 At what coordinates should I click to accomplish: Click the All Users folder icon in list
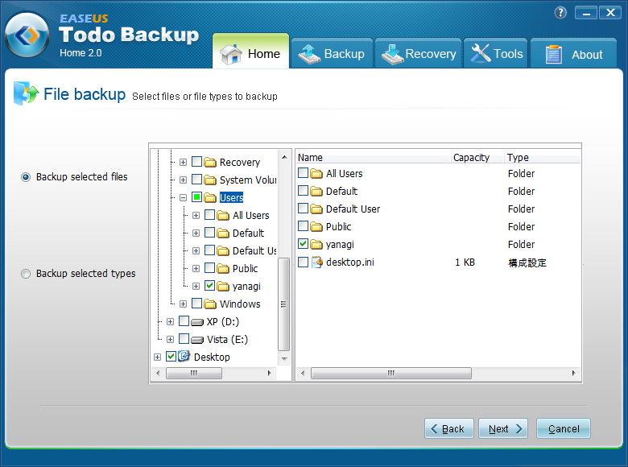click(316, 173)
